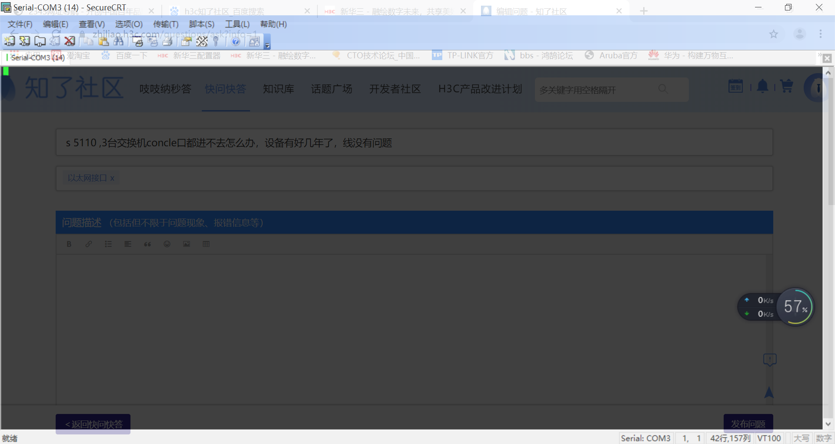Click the lock session toolbar icon

click(x=254, y=41)
